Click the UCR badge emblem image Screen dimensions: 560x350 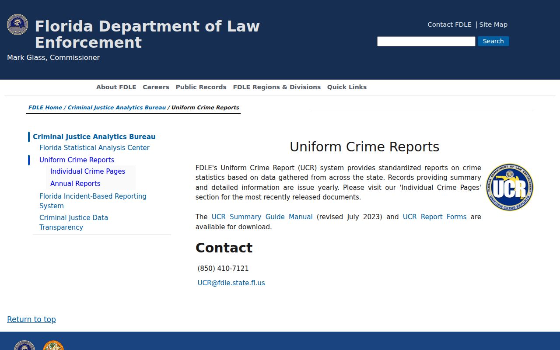pos(510,187)
